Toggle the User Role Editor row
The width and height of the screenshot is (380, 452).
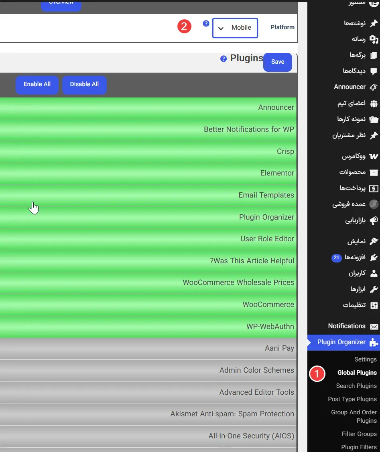[148, 239]
